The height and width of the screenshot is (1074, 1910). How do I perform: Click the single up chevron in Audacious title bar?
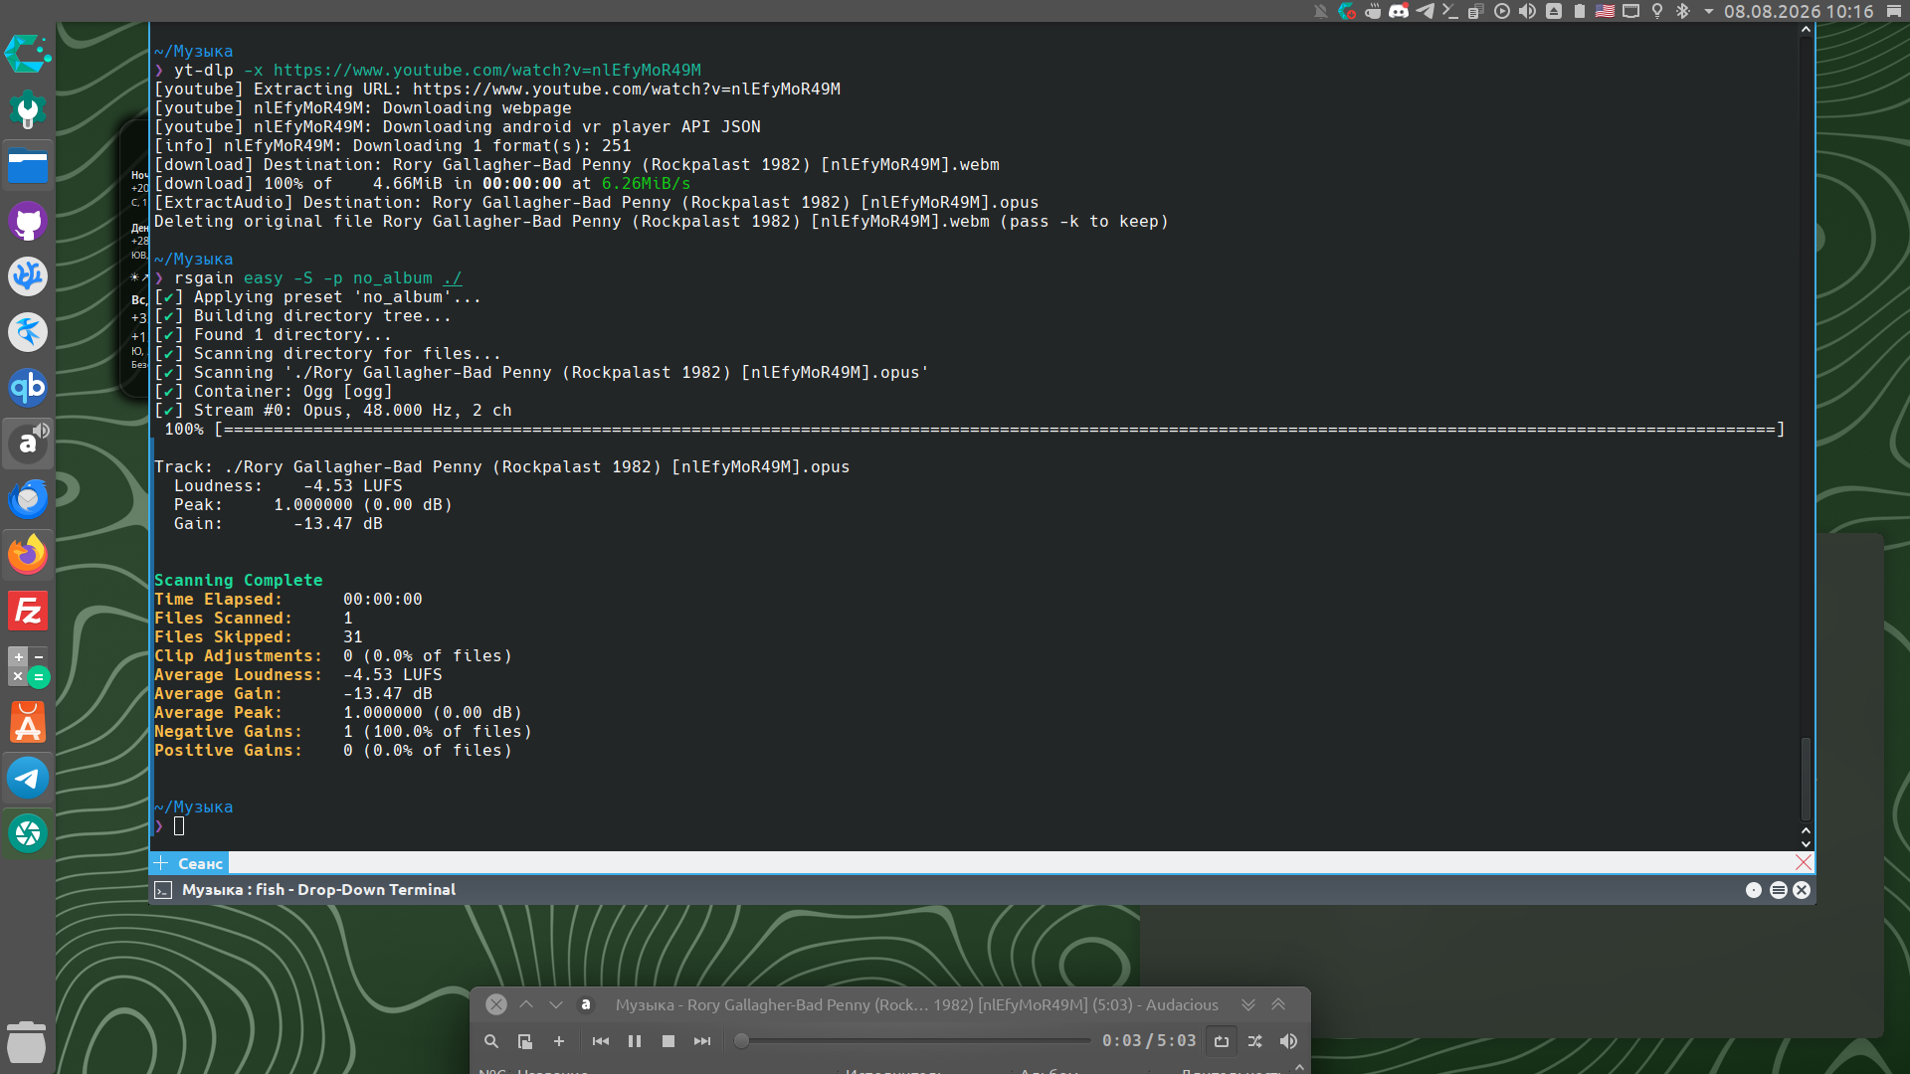coord(526,1004)
